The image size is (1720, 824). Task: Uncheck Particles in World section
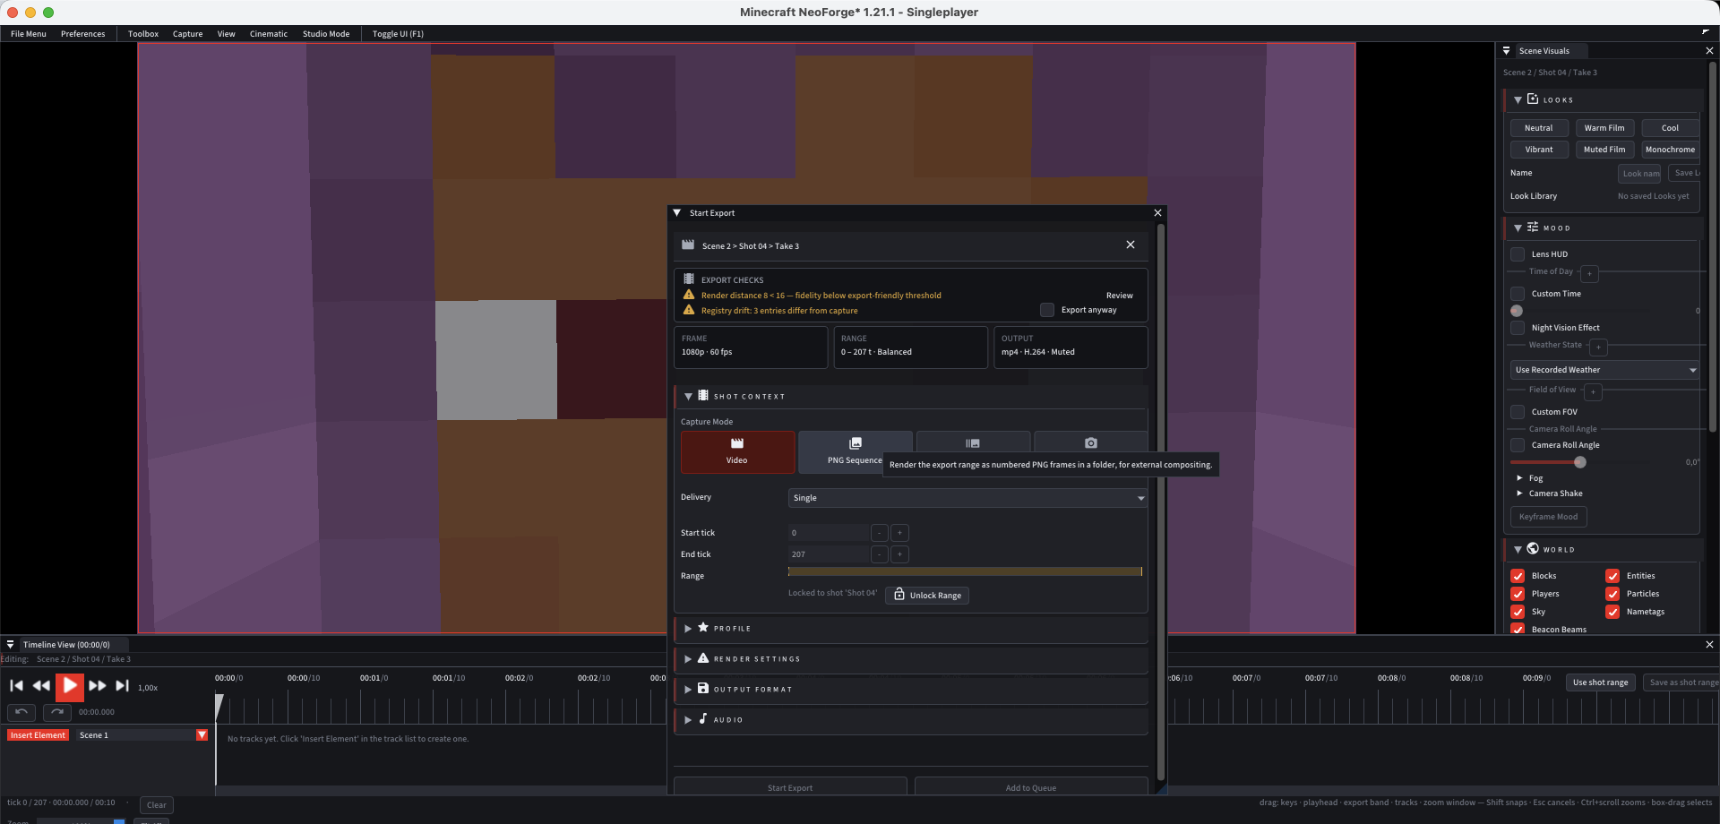pyautogui.click(x=1612, y=594)
